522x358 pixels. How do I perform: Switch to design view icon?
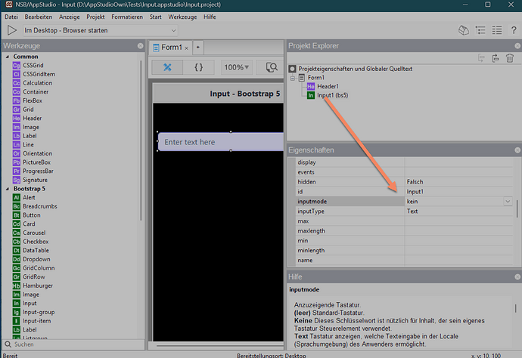tap(167, 67)
